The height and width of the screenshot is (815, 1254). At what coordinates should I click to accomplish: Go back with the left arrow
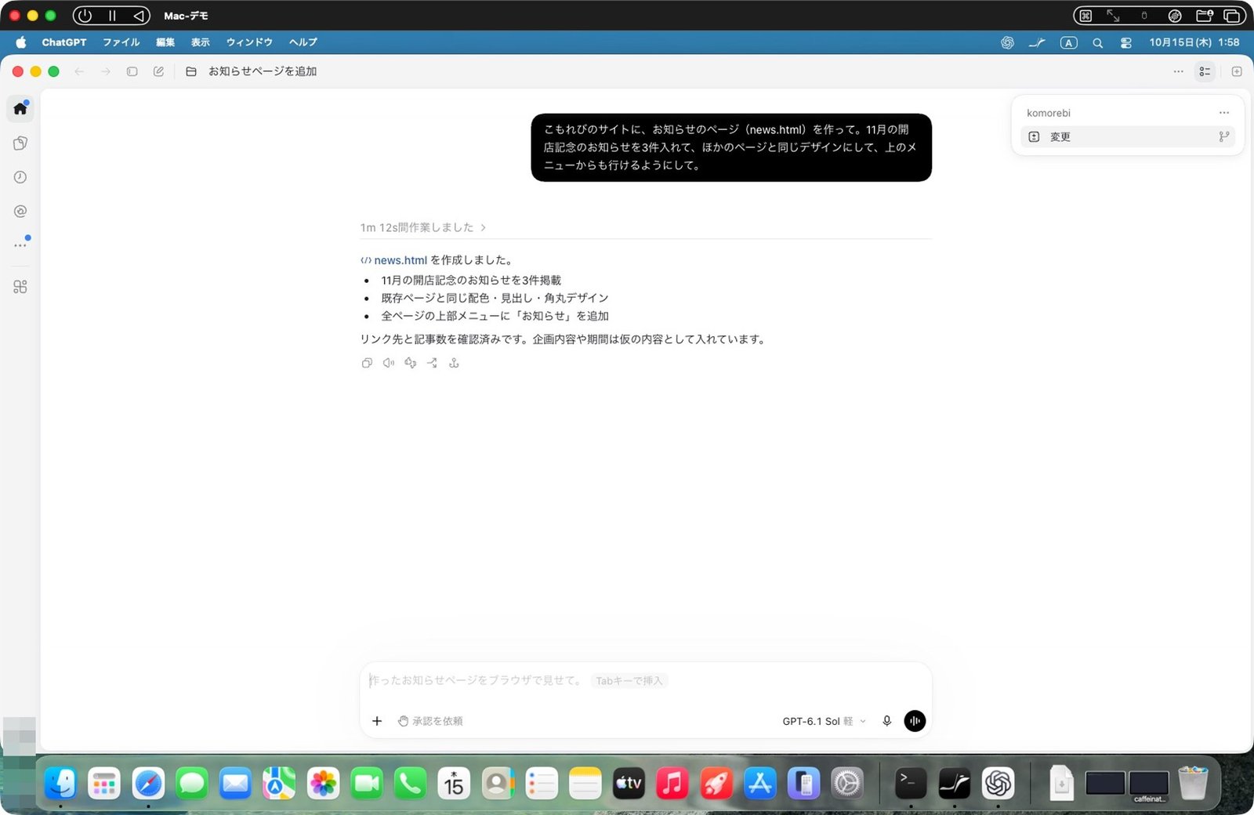(79, 71)
